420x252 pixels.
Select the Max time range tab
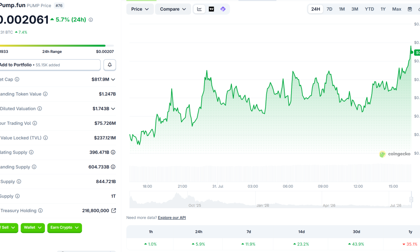coord(397,9)
